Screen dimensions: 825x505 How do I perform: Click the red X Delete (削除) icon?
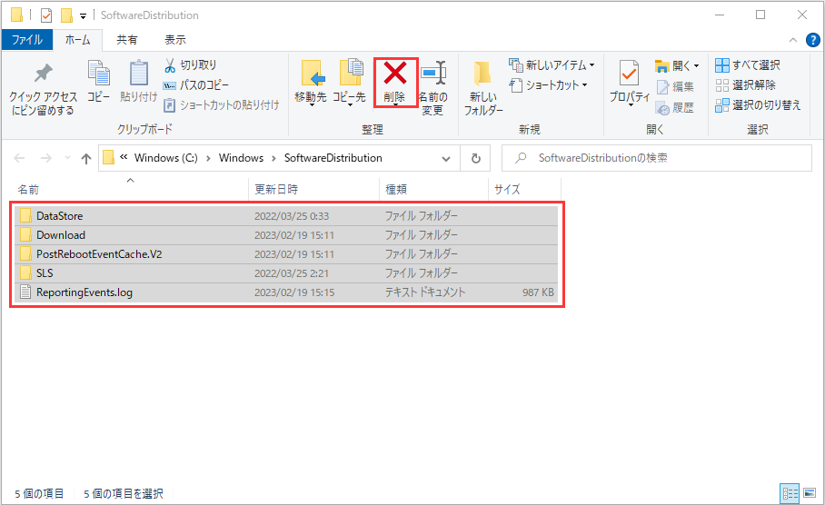(x=394, y=74)
